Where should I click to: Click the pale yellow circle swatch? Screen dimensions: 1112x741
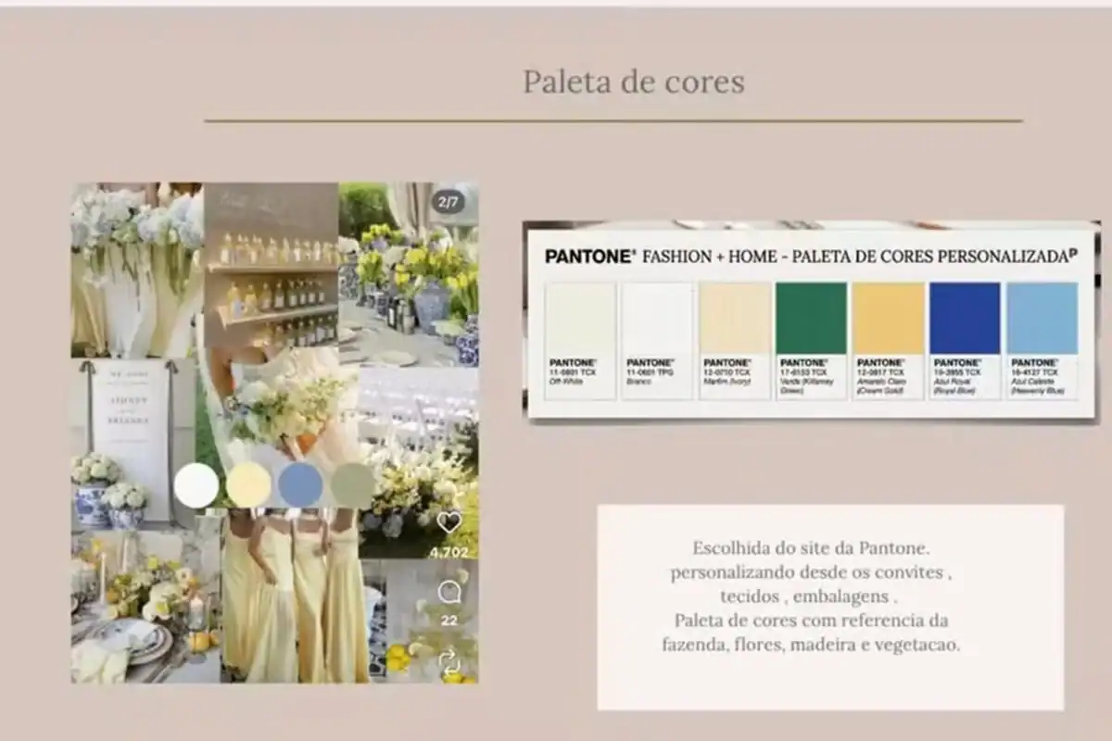click(248, 485)
